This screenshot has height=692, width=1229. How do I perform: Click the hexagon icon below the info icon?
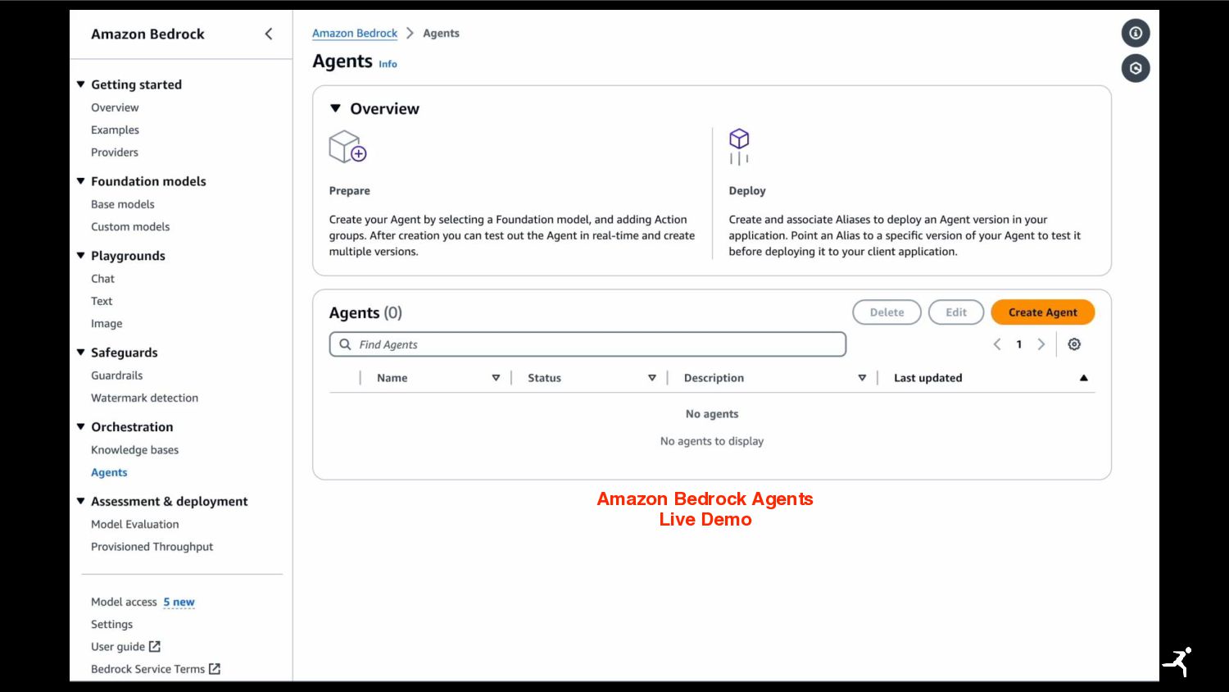(x=1136, y=68)
